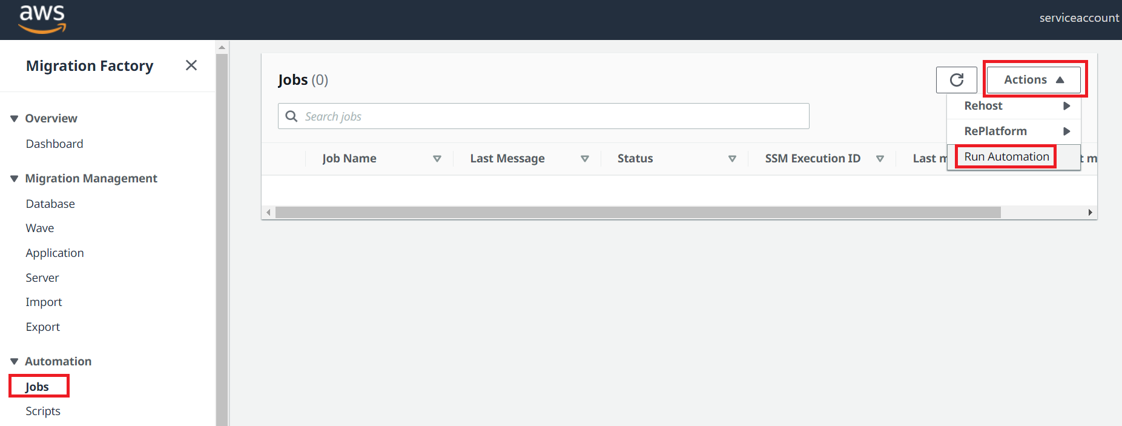
Task: Close the Migration Factory navigation panel
Action: point(191,65)
